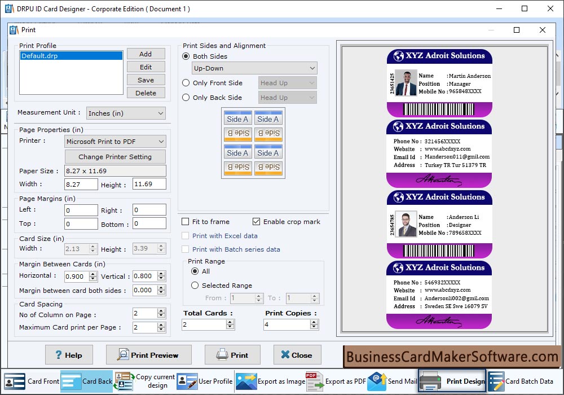Adjust margin between card both sides spinner

point(161,290)
